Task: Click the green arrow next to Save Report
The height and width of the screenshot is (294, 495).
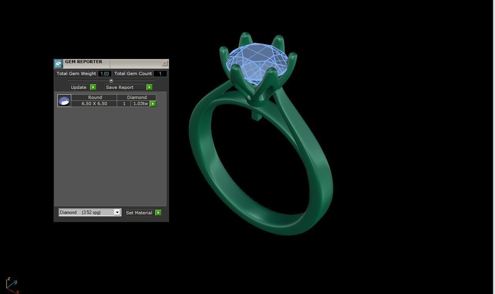Action: (149, 87)
